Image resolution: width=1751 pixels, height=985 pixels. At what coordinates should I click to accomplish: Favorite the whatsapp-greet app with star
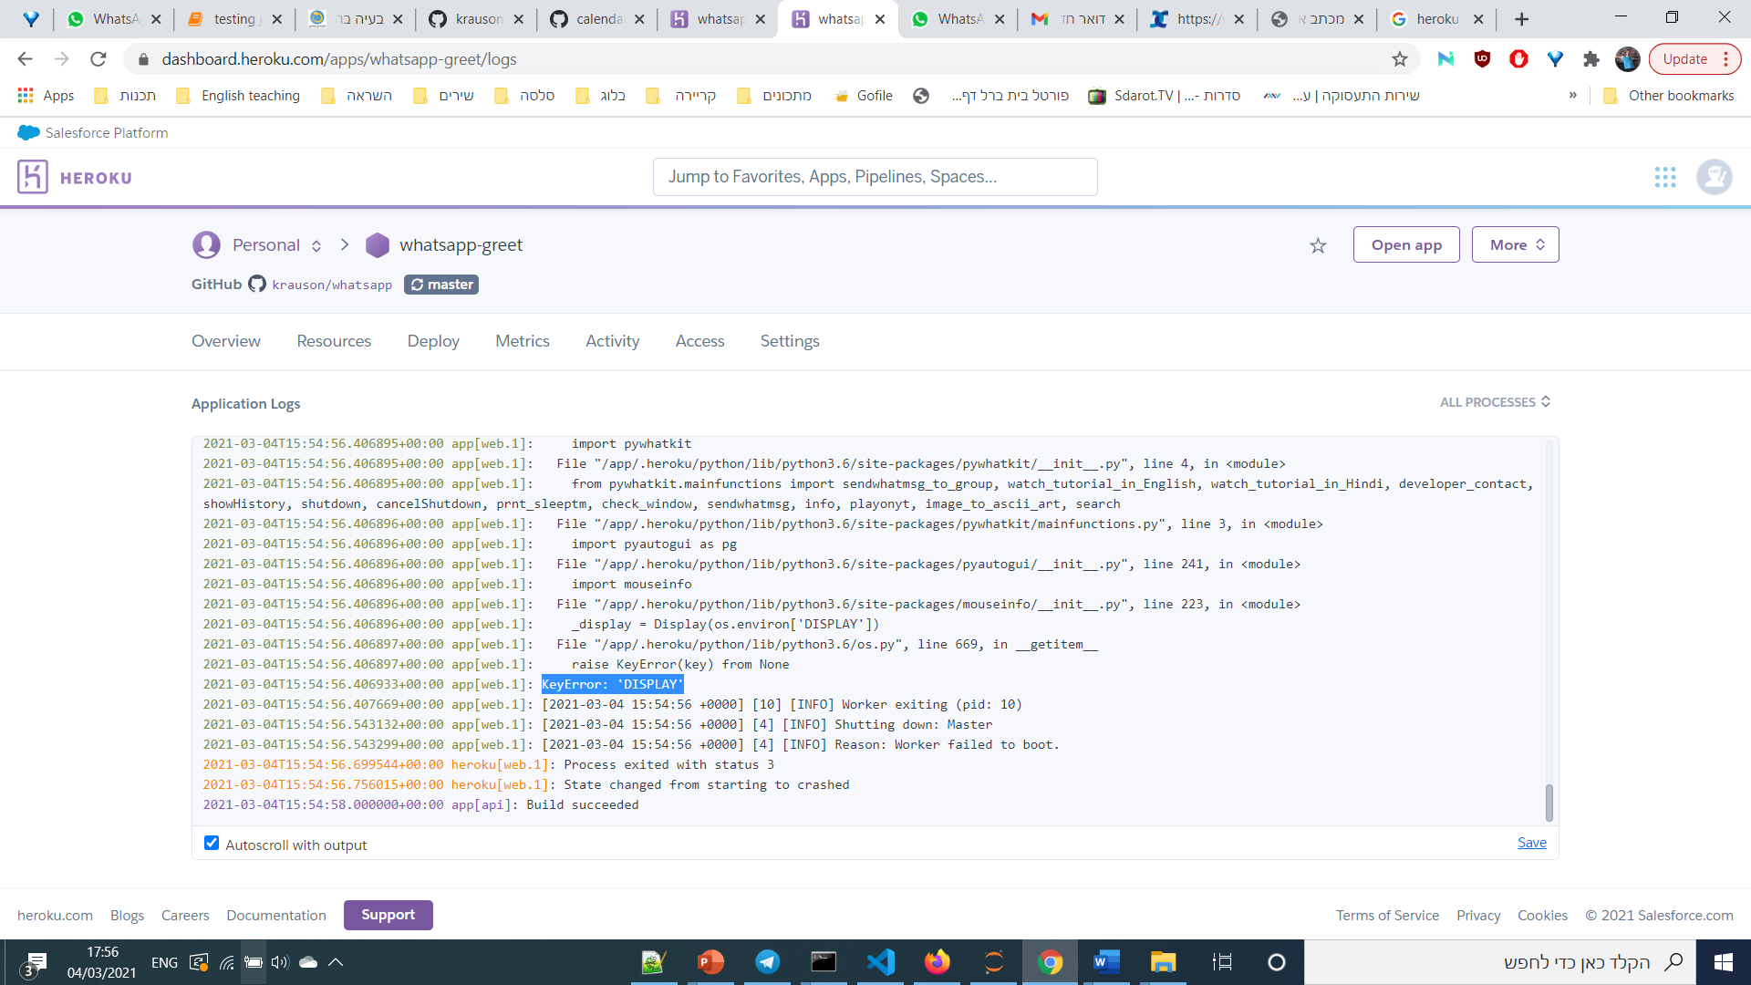[x=1318, y=245]
